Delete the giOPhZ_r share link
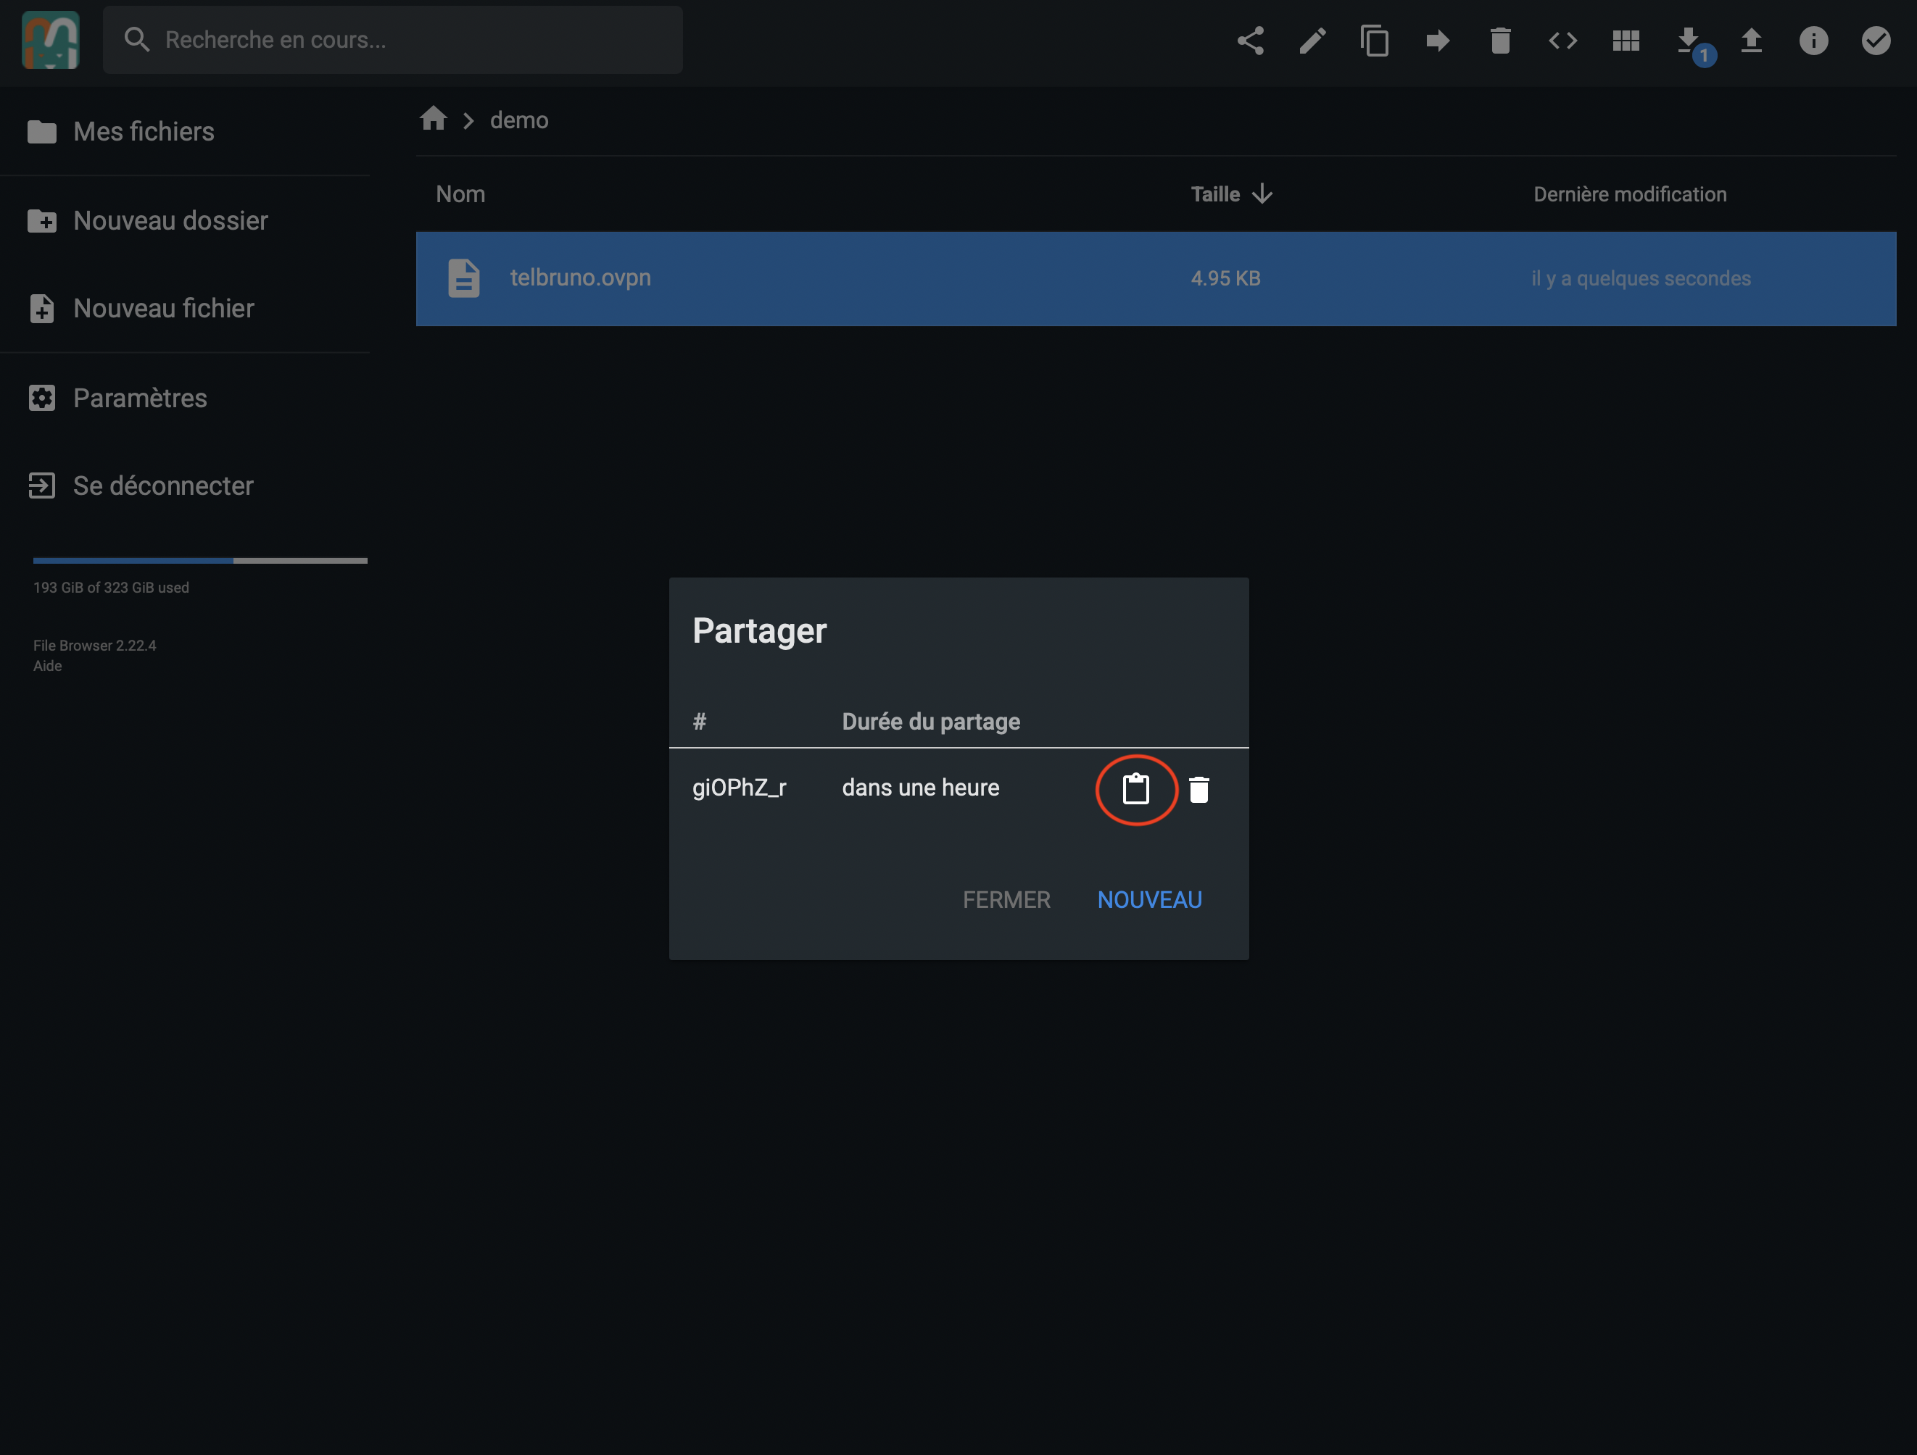 [x=1198, y=789]
